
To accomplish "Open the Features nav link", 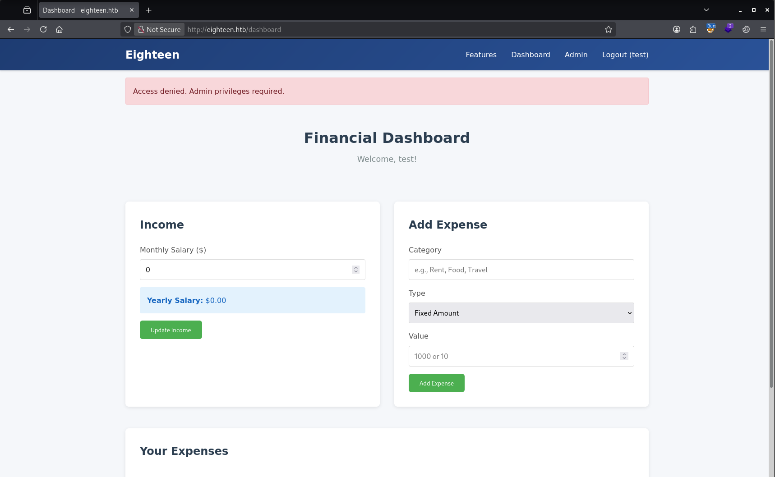I will (481, 55).
